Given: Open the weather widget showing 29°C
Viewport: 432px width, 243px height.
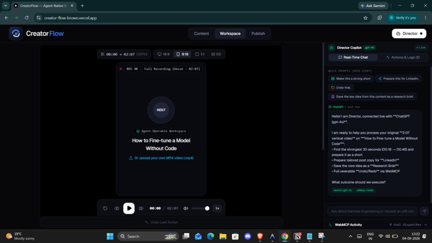Looking at the screenshot, I should point(21,236).
